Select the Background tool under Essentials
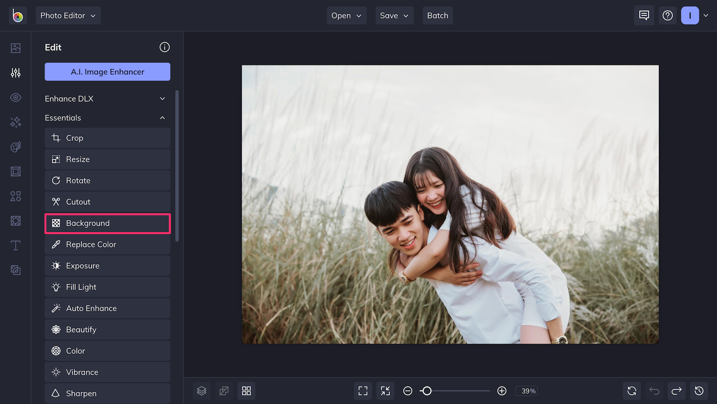Viewport: 717px width, 404px height. coord(108,223)
